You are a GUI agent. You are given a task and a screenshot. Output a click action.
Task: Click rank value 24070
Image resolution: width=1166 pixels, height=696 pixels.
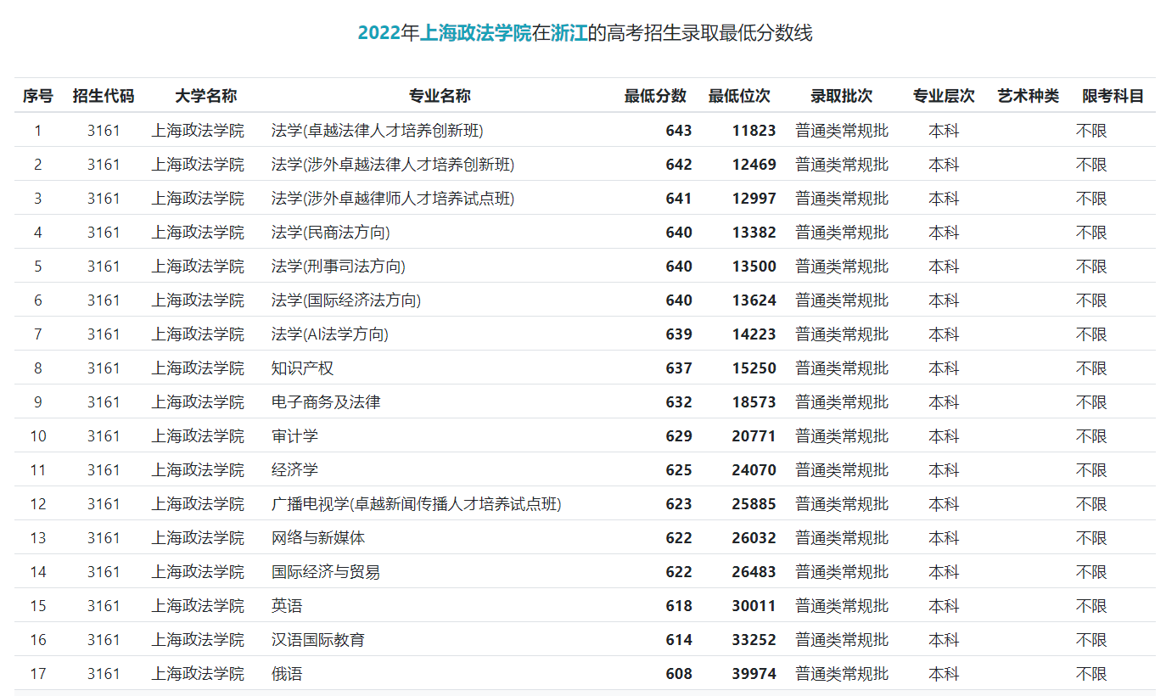pyautogui.click(x=754, y=470)
